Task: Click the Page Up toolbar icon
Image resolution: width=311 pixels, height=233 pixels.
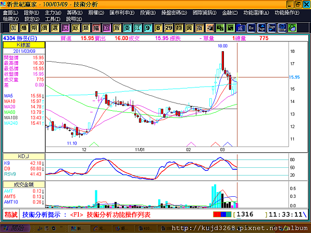Action: click(x=261, y=28)
